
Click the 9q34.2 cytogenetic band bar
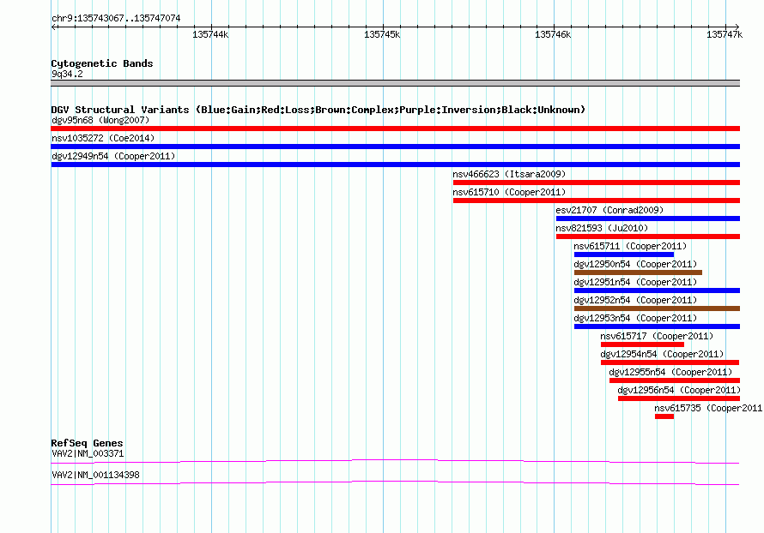(x=395, y=83)
